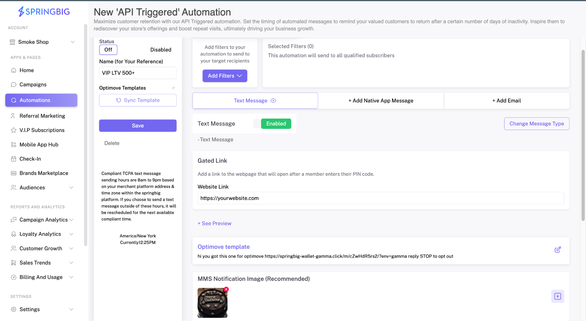Click the Automations refresh icon
The image size is (586, 321).
[13, 100]
